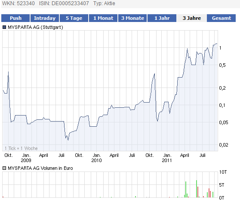Click the MYSPARTA AG Volumen in Euro label
Image resolution: width=240 pixels, height=203 pixels.
point(40,168)
